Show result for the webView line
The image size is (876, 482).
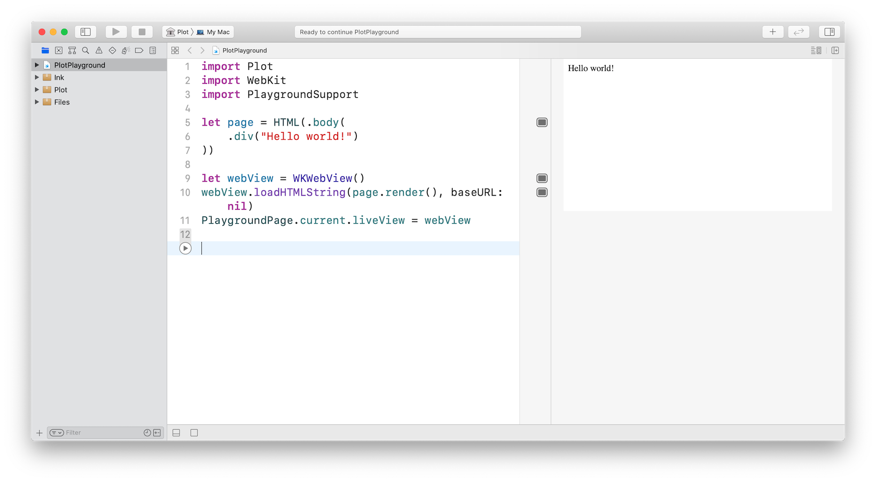[x=542, y=178]
